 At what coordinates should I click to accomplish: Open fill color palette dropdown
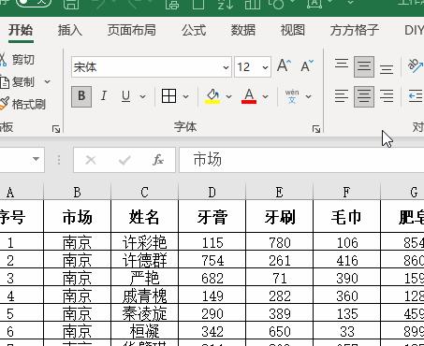click(x=229, y=96)
